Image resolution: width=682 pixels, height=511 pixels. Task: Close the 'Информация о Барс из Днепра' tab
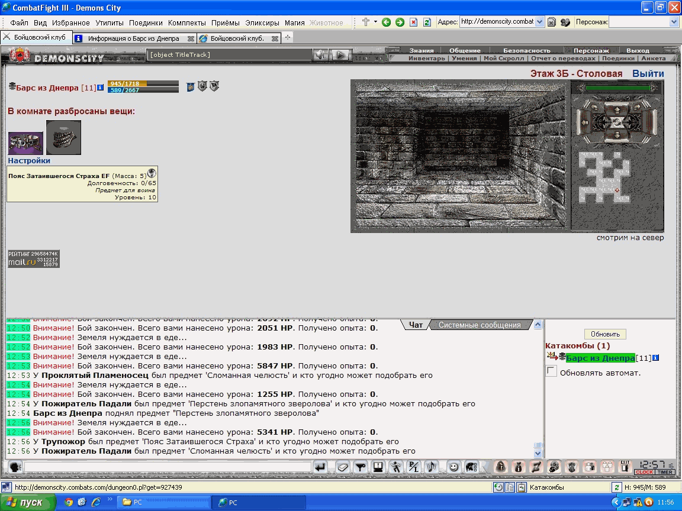[x=191, y=38]
